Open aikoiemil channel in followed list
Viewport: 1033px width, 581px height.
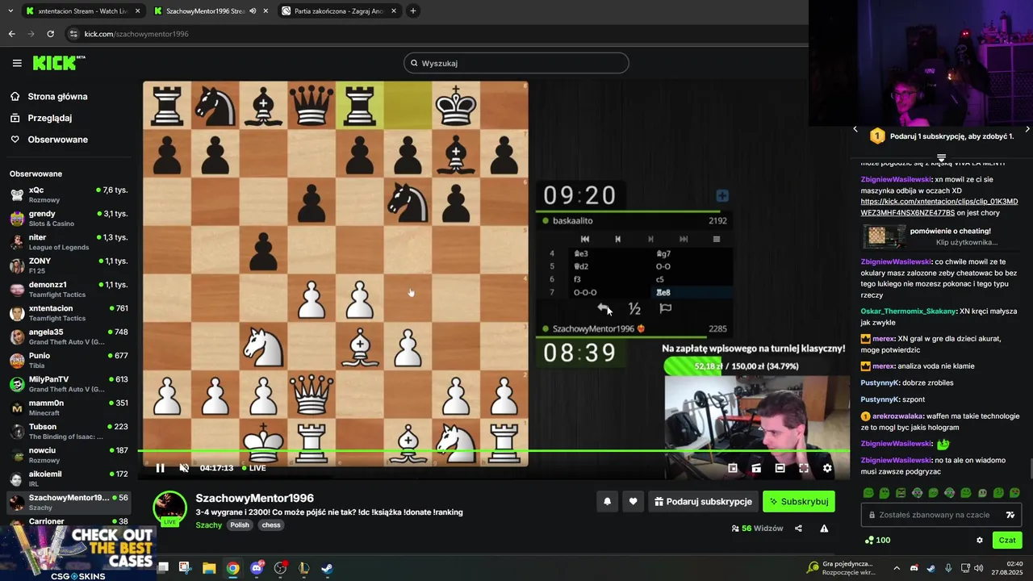coord(69,479)
